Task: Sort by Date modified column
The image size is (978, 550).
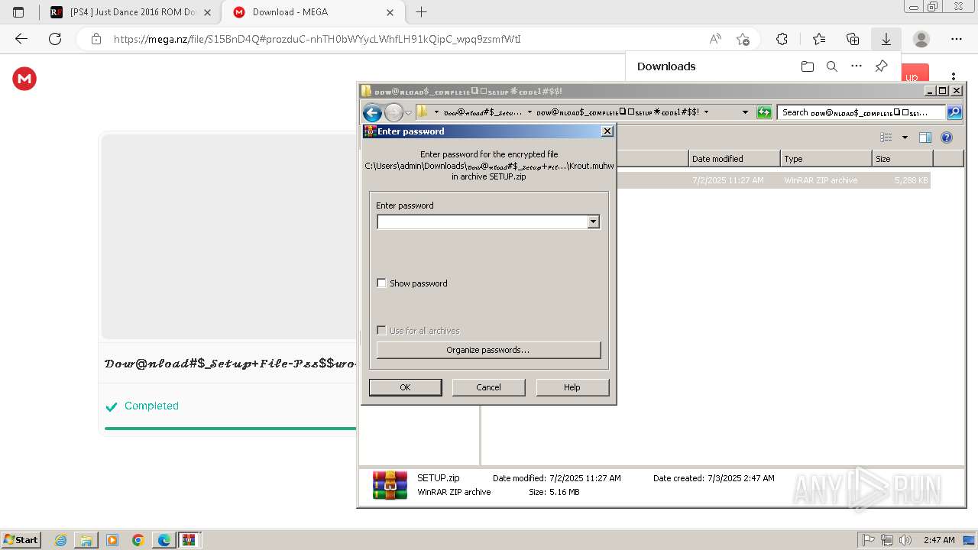Action: tap(734, 159)
